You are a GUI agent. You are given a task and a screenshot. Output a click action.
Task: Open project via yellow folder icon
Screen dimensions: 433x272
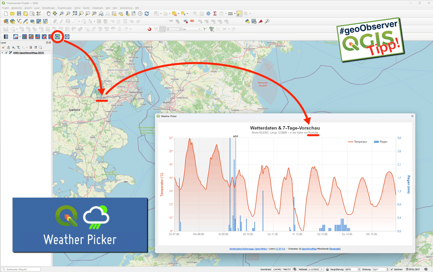pyautogui.click(x=12, y=13)
